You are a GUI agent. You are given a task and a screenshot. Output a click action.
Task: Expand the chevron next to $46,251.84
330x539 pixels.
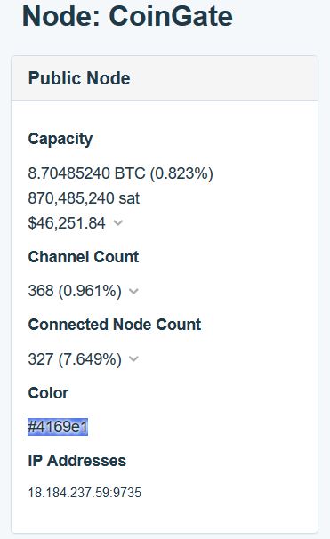(x=118, y=223)
